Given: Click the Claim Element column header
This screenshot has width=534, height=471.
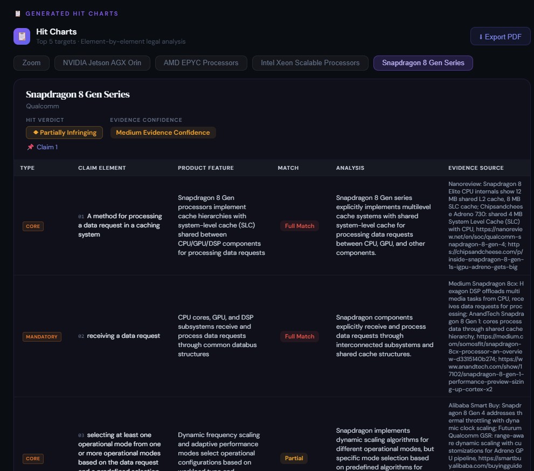Looking at the screenshot, I should (x=102, y=168).
